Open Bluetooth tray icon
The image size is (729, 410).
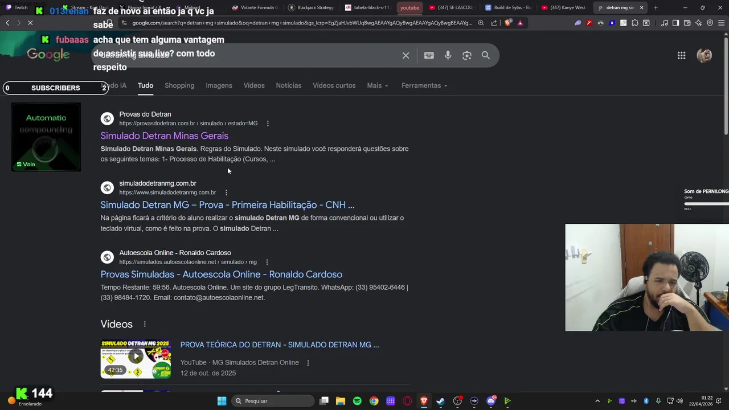click(x=646, y=401)
